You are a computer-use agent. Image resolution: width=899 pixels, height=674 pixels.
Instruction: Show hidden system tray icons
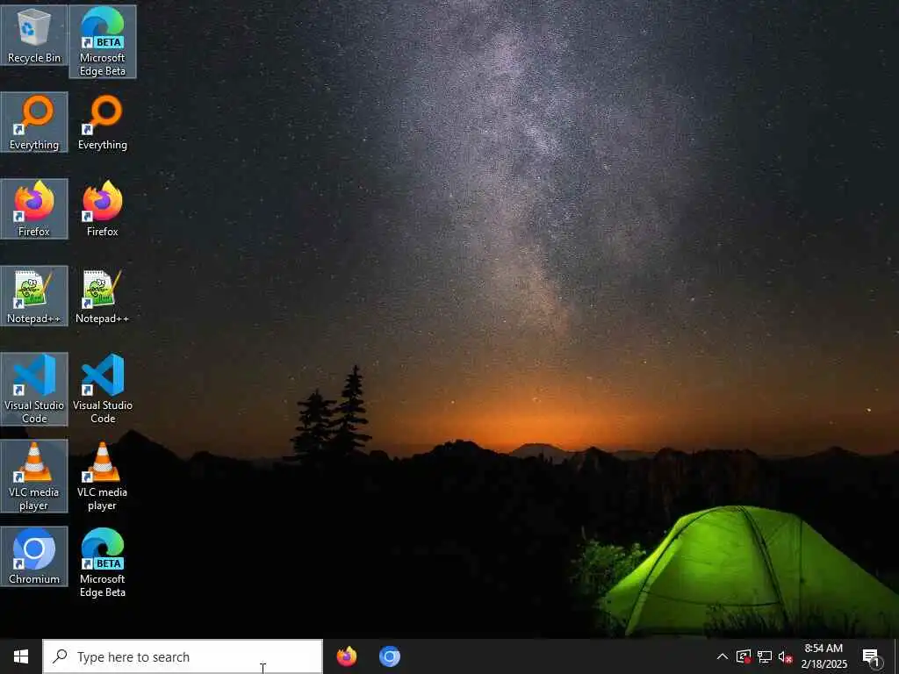(x=723, y=656)
